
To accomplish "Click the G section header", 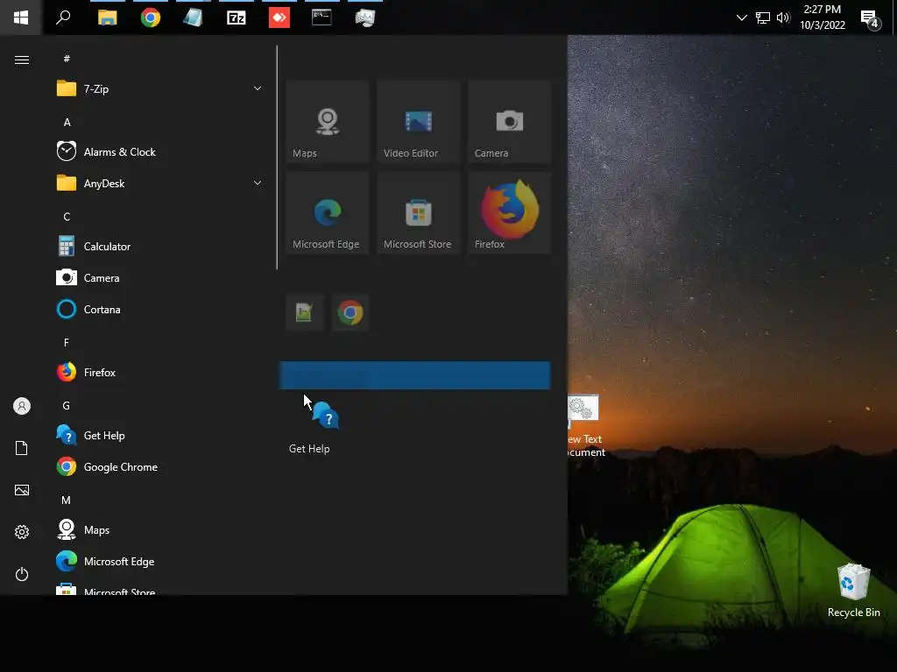I will [67, 406].
